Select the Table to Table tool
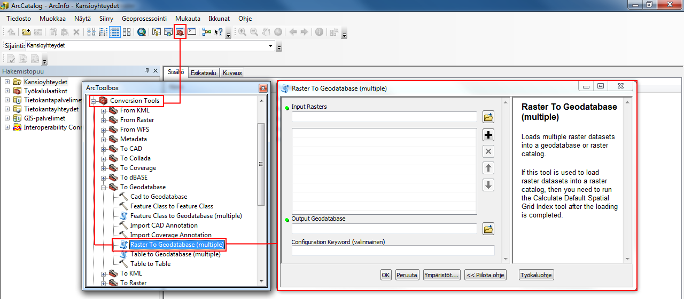Image resolution: width=684 pixels, height=299 pixels. (151, 264)
